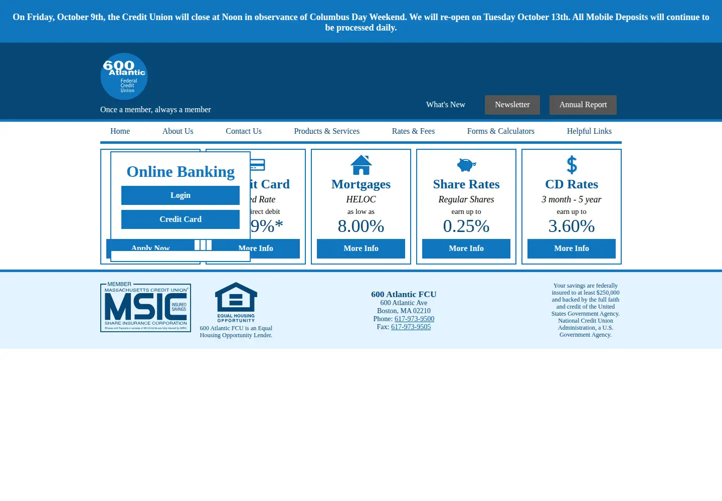Click the dollar sign icon above CD Rates
This screenshot has height=501, width=722.
[572, 164]
